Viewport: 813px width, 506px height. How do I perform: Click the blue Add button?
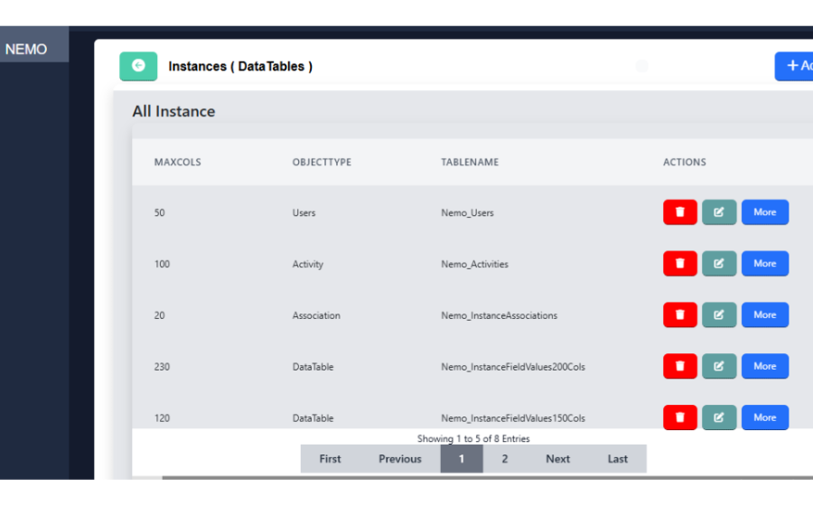coord(795,66)
